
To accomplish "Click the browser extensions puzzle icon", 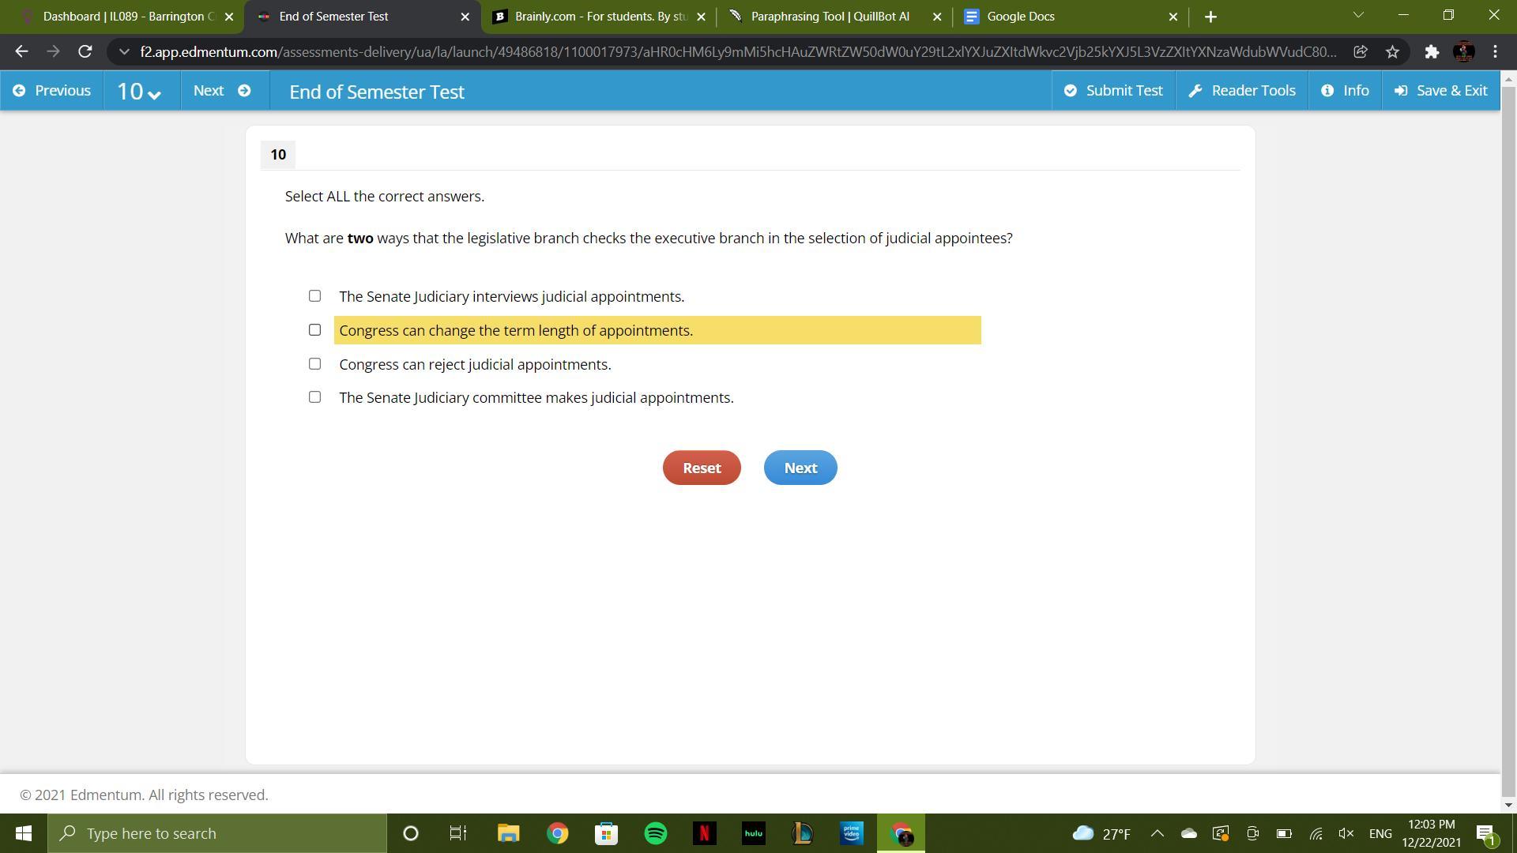I will (x=1432, y=52).
